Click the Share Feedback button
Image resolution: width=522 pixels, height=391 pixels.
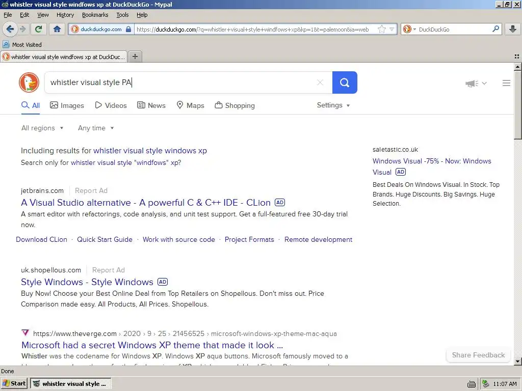(478, 355)
